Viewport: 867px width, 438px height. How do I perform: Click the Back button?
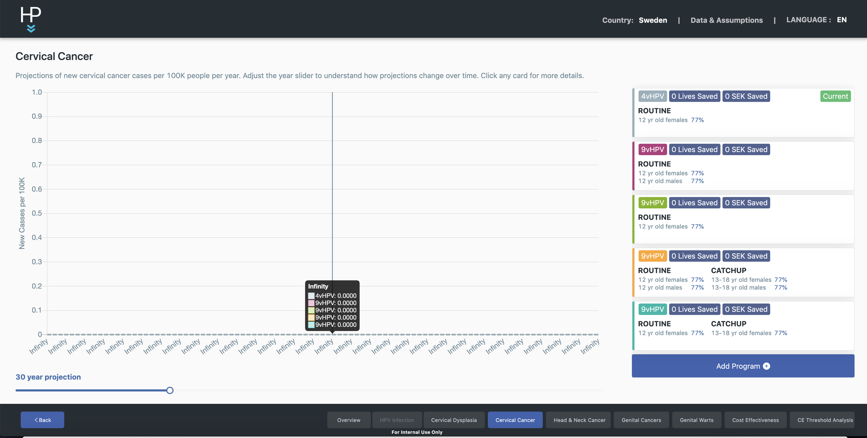pos(42,420)
